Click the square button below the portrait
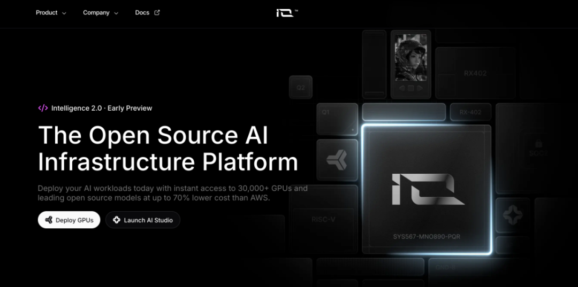 coord(410,88)
